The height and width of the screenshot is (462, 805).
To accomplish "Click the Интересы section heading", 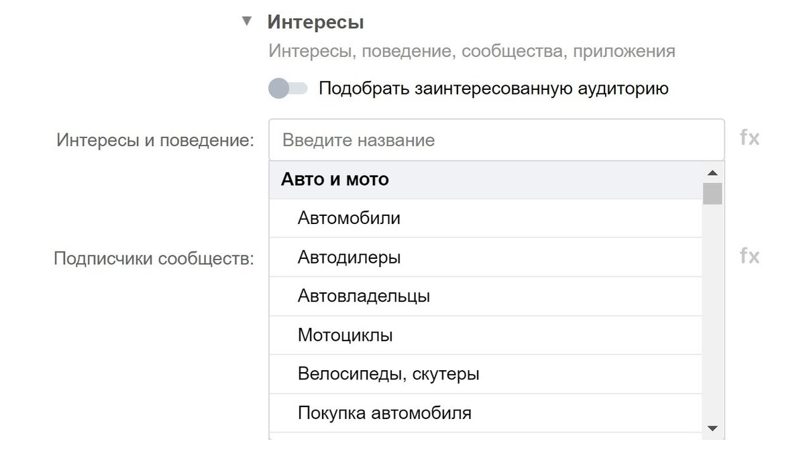I will click(x=315, y=22).
